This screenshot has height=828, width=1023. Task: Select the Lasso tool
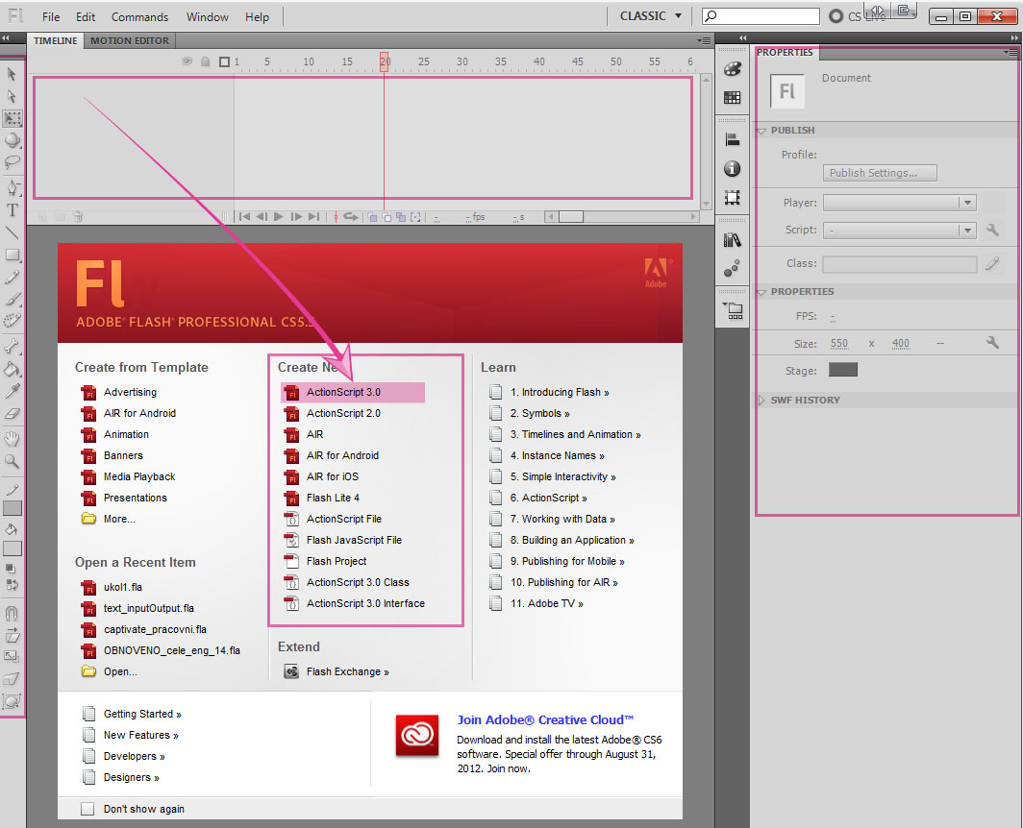coord(12,162)
